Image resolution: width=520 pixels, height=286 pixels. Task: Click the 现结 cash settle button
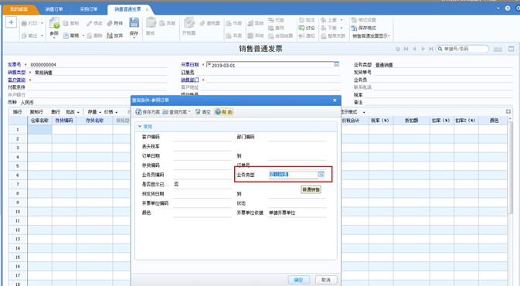(256, 23)
